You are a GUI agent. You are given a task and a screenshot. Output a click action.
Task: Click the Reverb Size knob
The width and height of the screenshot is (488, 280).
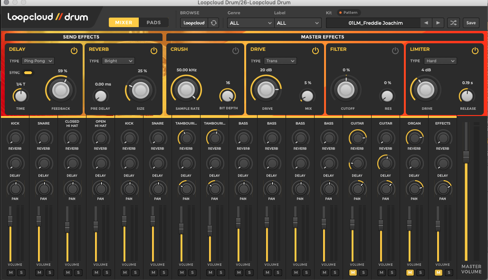tap(140, 90)
